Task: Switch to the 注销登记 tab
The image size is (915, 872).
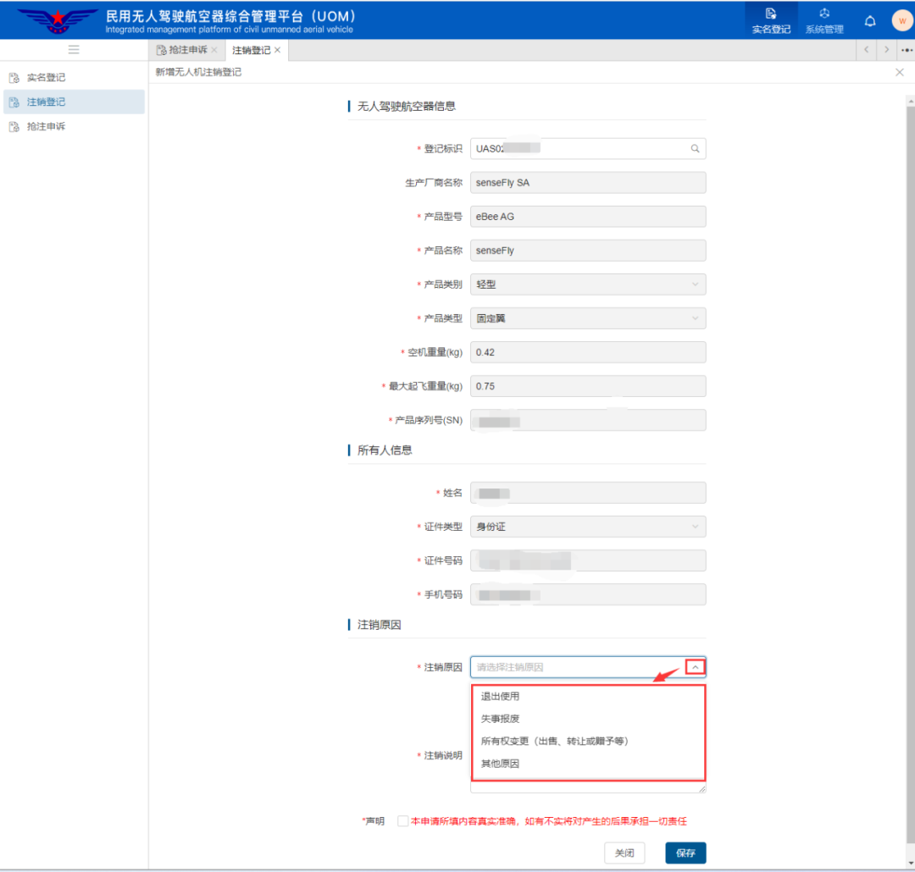Action: pyautogui.click(x=251, y=50)
